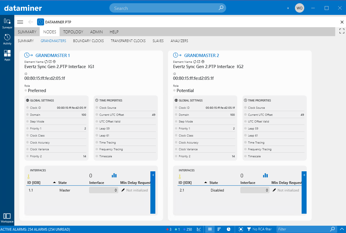Edit Min Delay Request for interface 1.1
The image size is (346, 233).
123,190
